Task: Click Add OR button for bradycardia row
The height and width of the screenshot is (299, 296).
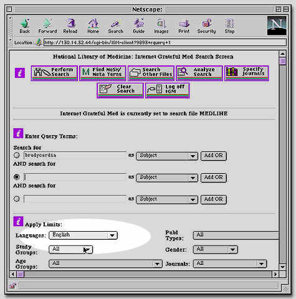Action: (x=214, y=156)
